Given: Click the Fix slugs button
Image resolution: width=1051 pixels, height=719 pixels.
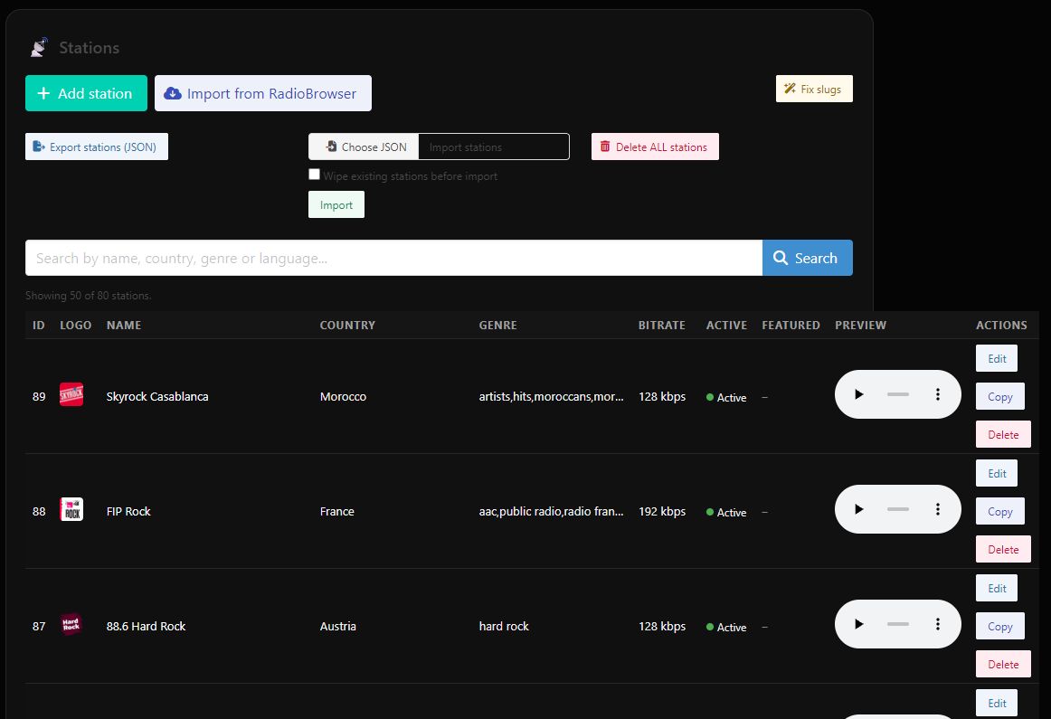Looking at the screenshot, I should [x=814, y=89].
